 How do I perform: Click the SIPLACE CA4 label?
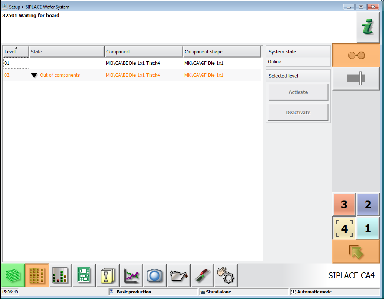(351, 275)
